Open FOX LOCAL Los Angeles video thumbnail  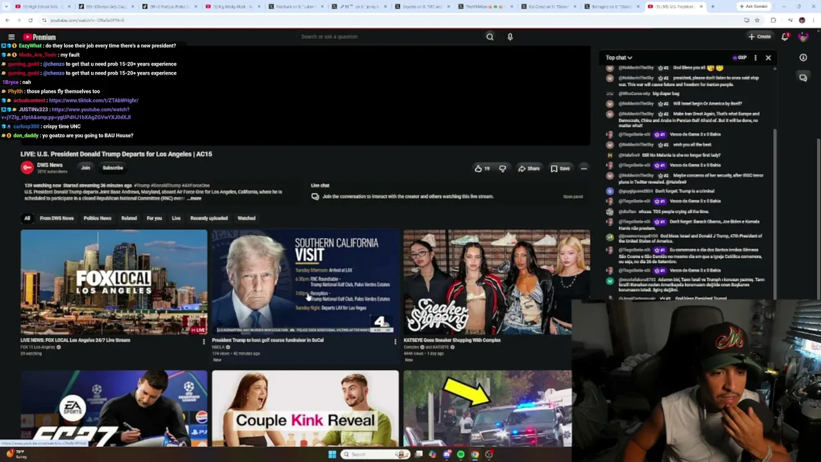pyautogui.click(x=114, y=282)
